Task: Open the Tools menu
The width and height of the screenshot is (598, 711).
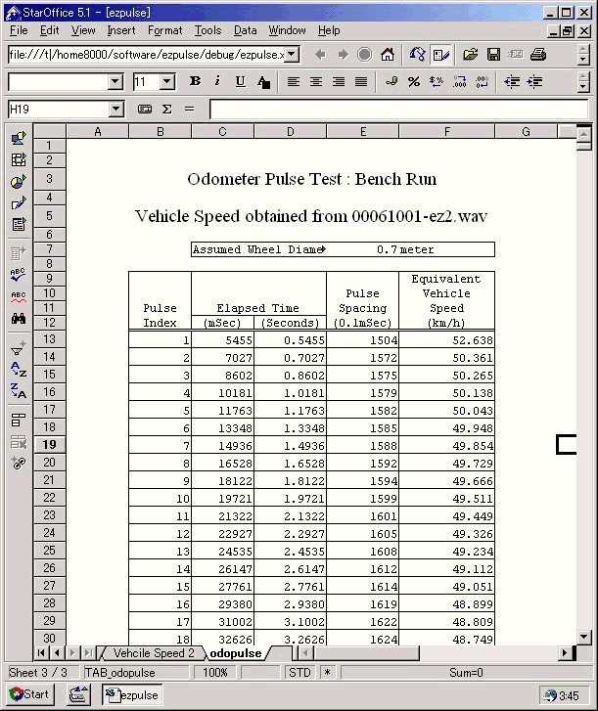Action: [x=207, y=30]
